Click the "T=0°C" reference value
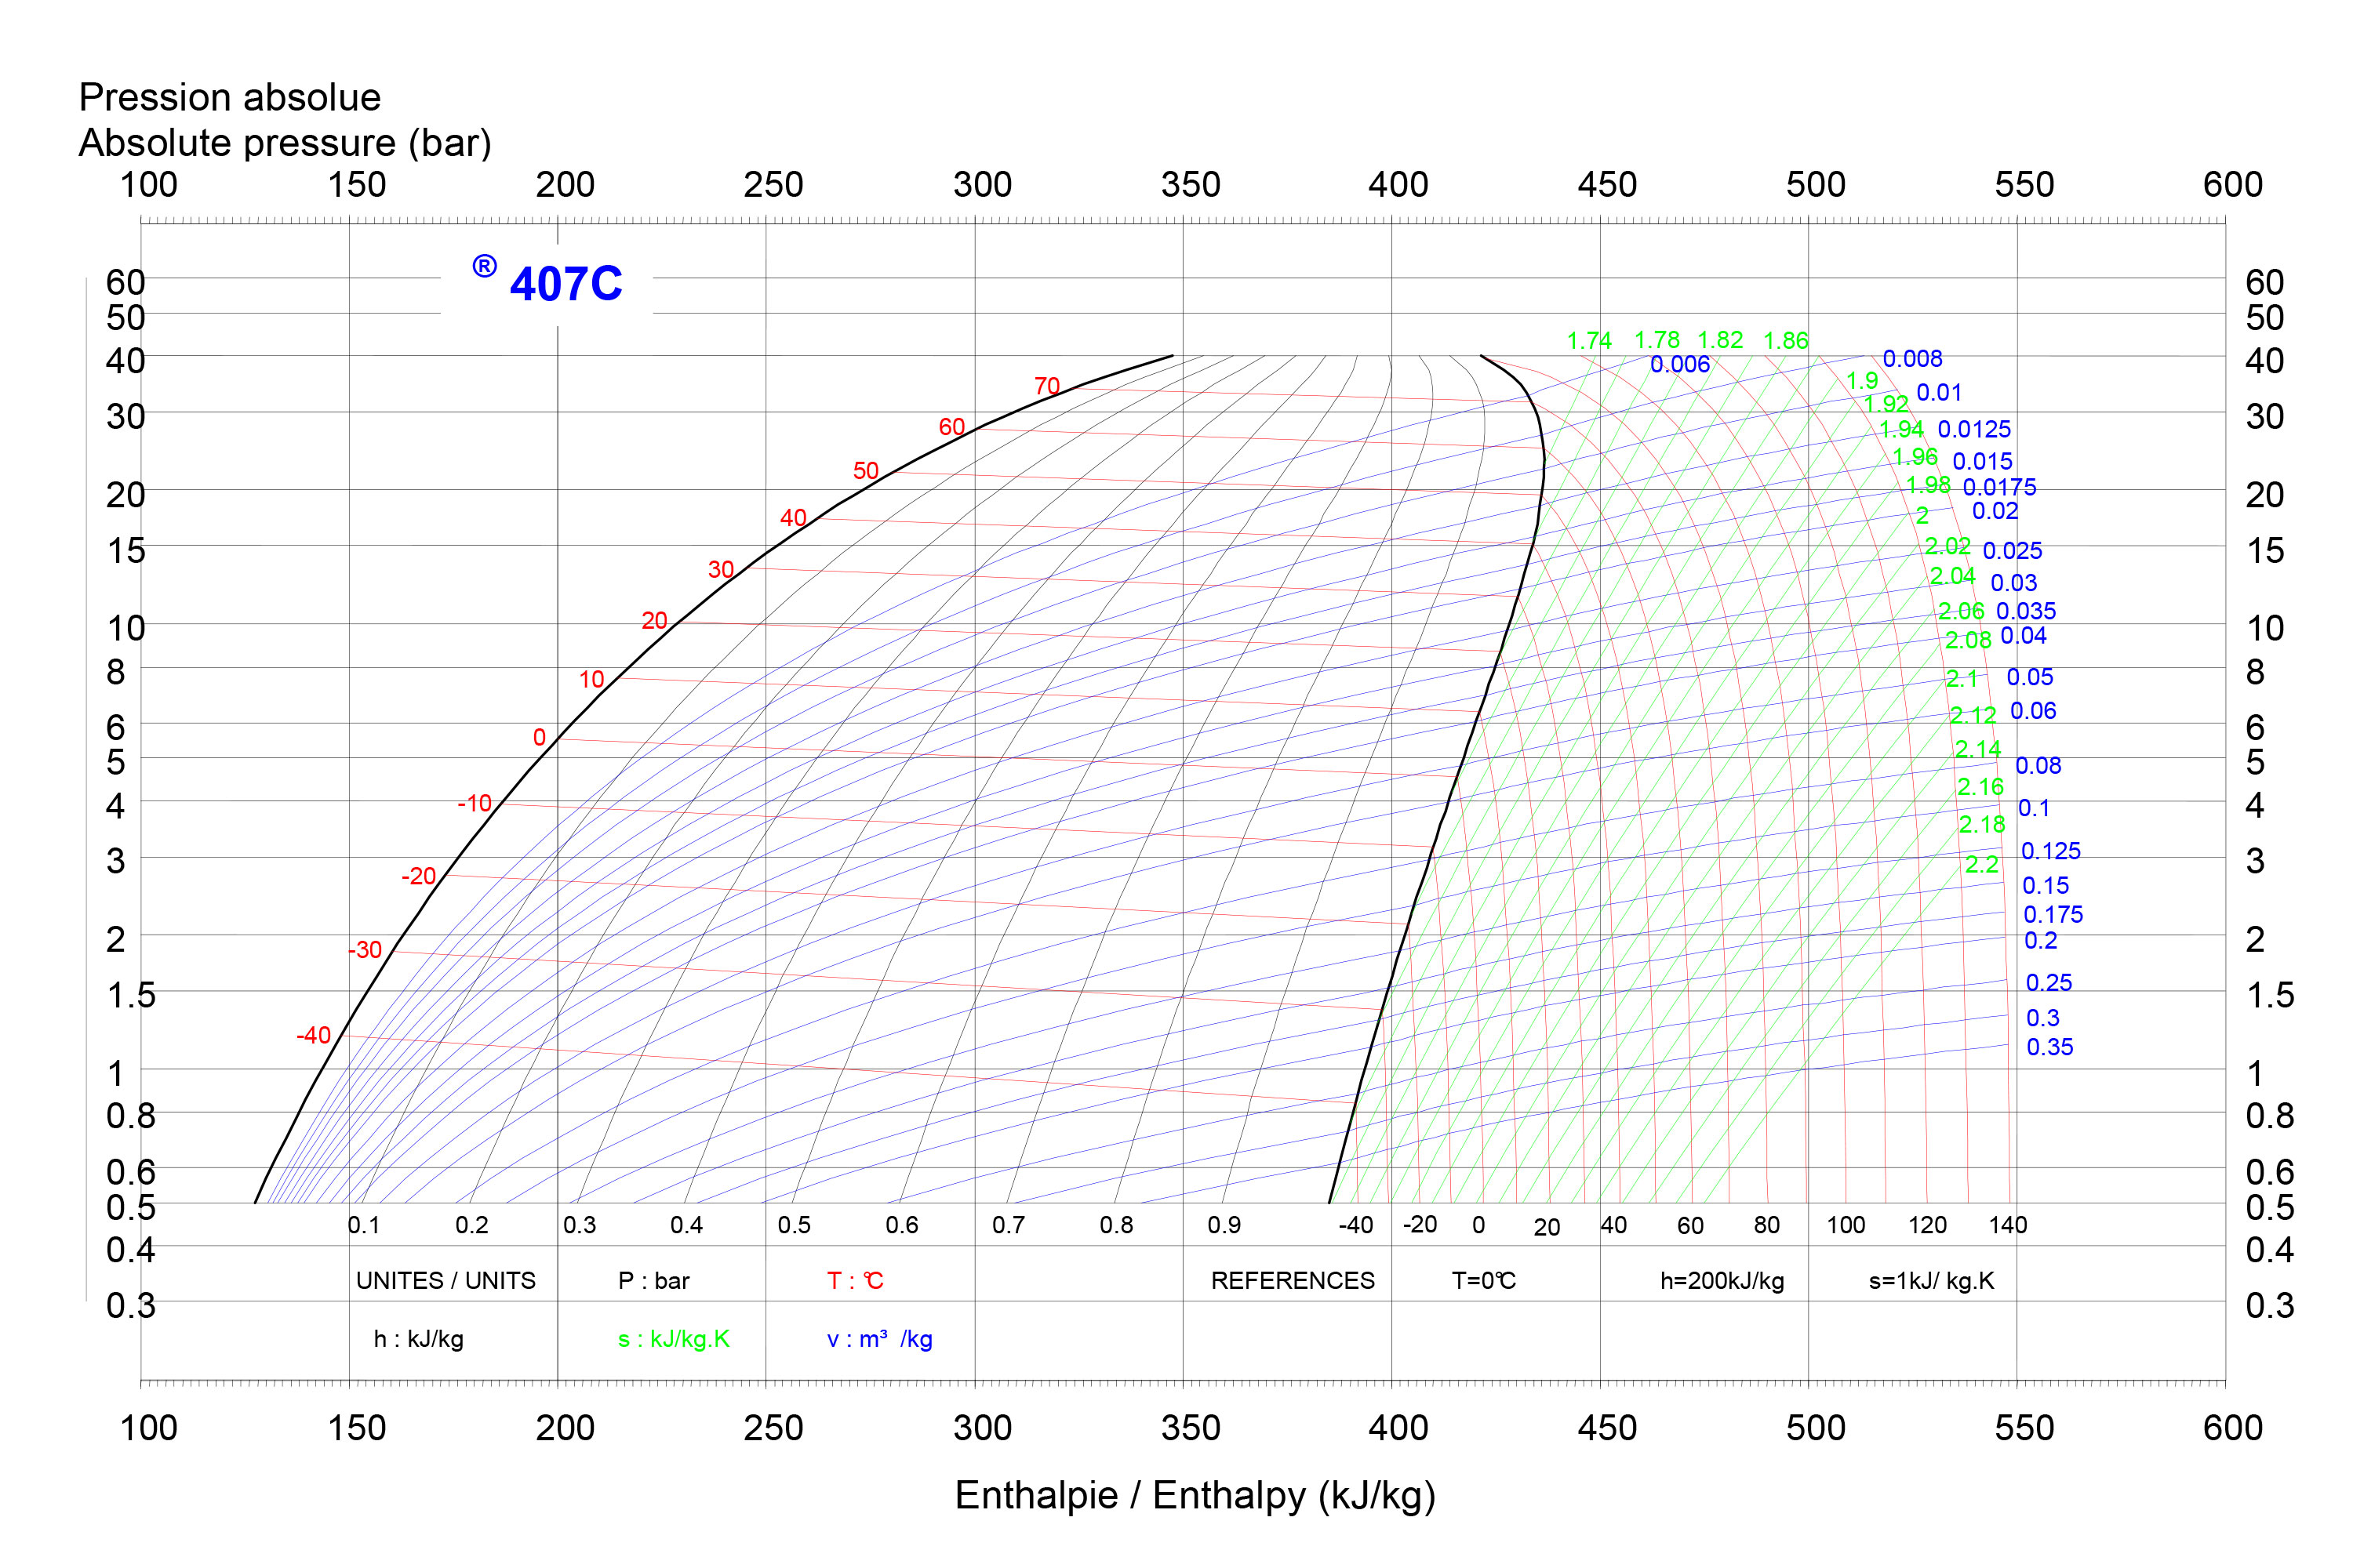The height and width of the screenshot is (1568, 2353). 1484,1281
